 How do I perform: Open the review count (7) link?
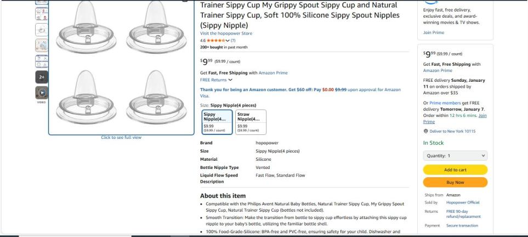click(232, 40)
